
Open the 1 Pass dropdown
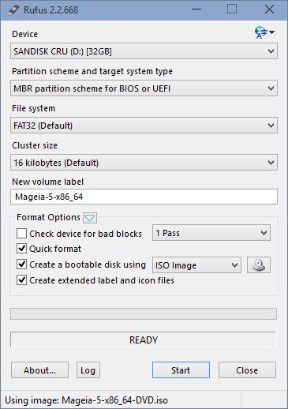pos(211,233)
